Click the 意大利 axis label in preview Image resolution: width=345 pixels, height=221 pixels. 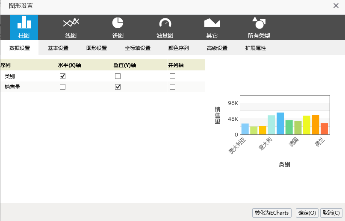tap(265, 144)
